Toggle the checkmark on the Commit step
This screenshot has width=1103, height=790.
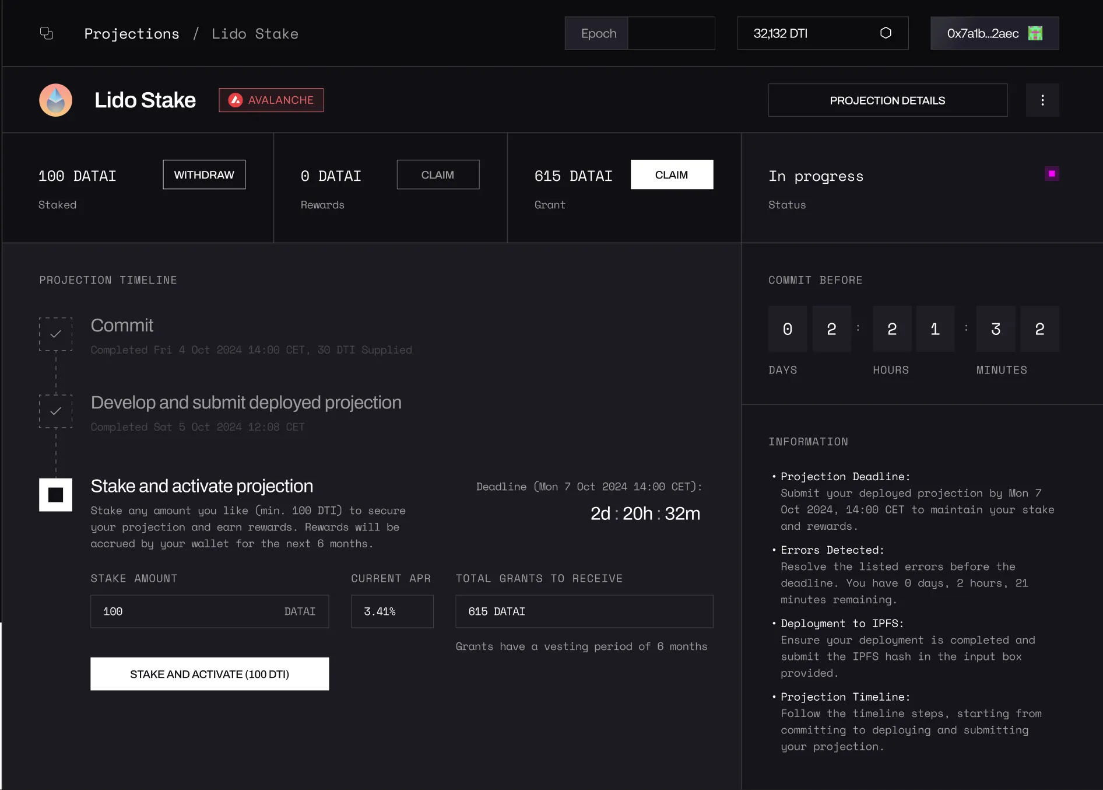coord(55,333)
